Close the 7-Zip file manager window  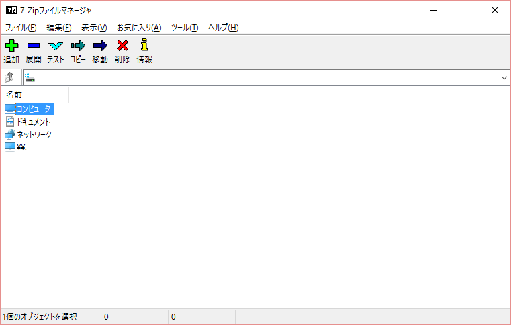tap(495, 11)
